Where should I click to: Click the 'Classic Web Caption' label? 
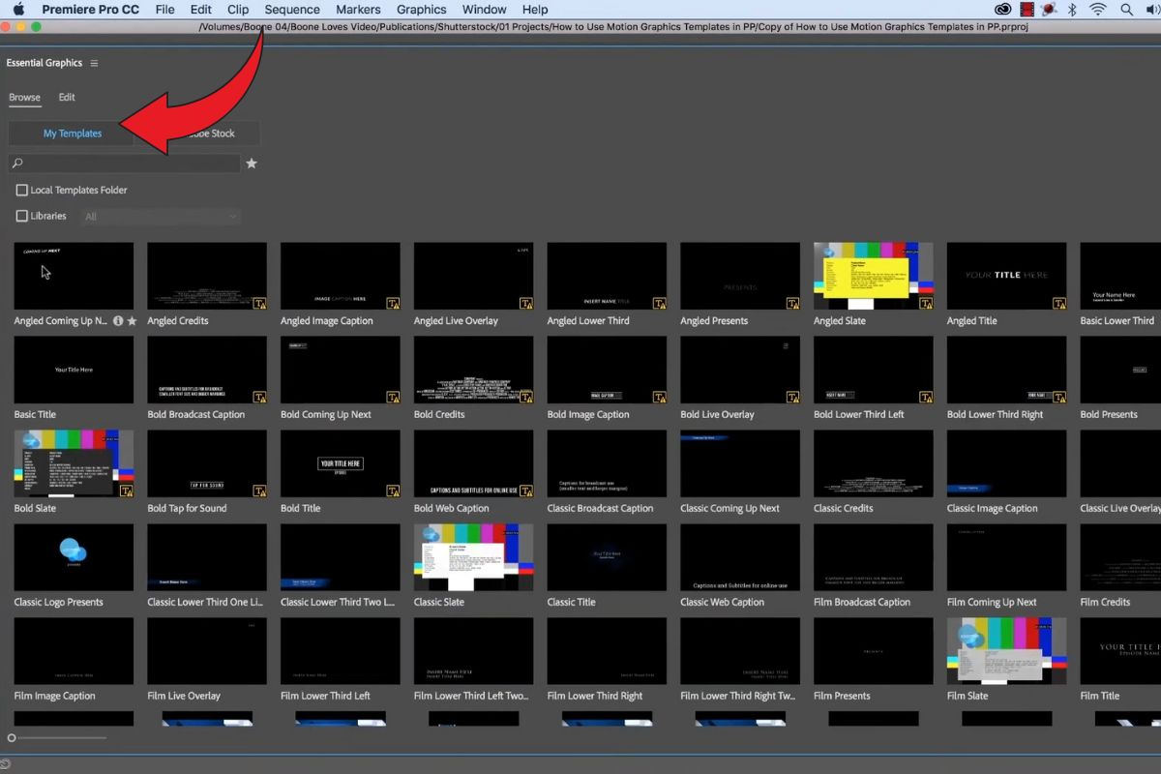pyautogui.click(x=723, y=603)
